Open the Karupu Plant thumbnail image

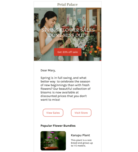53,141
